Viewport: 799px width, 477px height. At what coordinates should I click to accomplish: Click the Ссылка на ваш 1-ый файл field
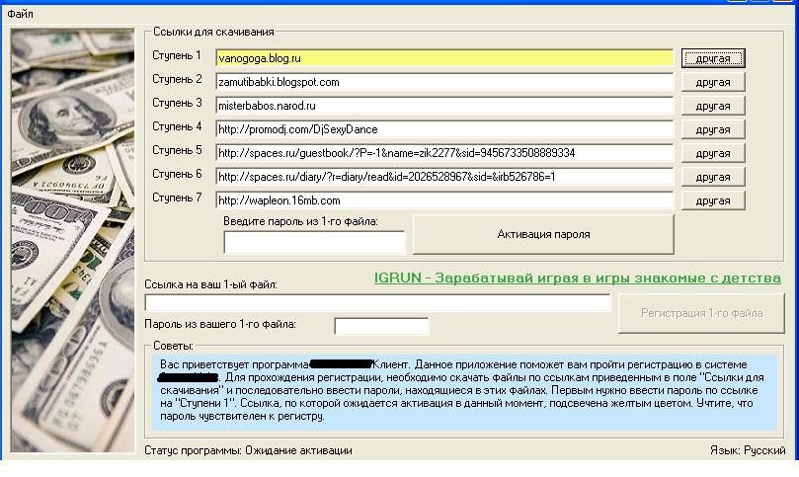tap(377, 303)
